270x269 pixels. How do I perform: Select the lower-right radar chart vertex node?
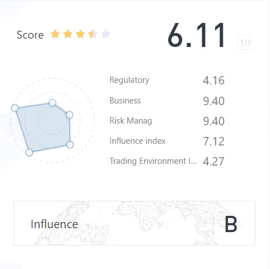click(70, 144)
